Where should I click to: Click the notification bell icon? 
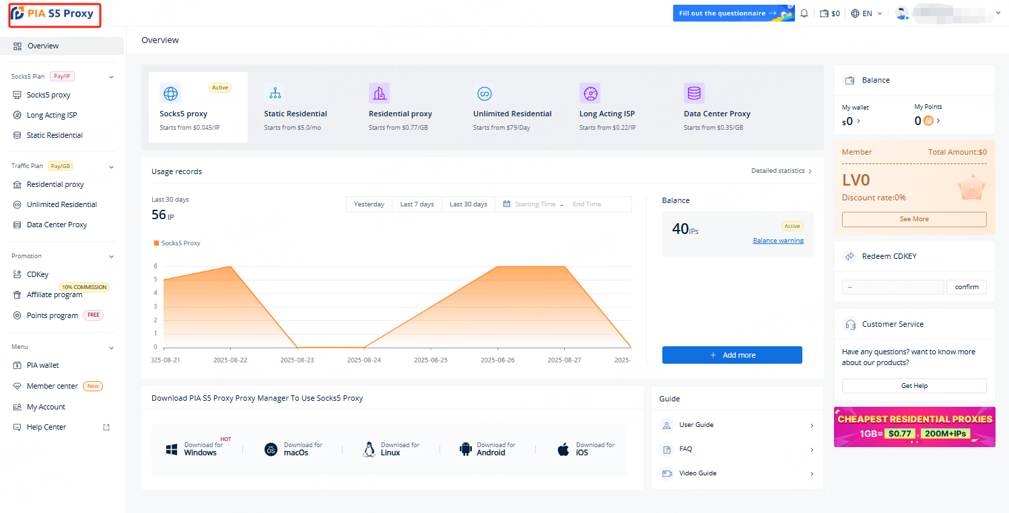tap(804, 13)
